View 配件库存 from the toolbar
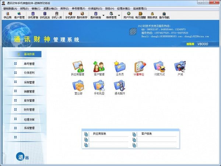 tap(82, 15)
